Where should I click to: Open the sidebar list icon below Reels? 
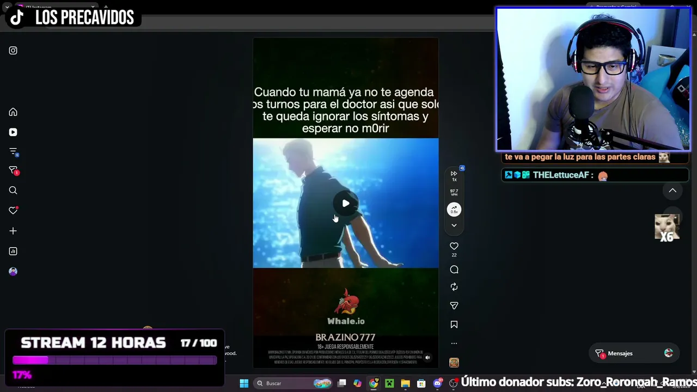(13, 152)
